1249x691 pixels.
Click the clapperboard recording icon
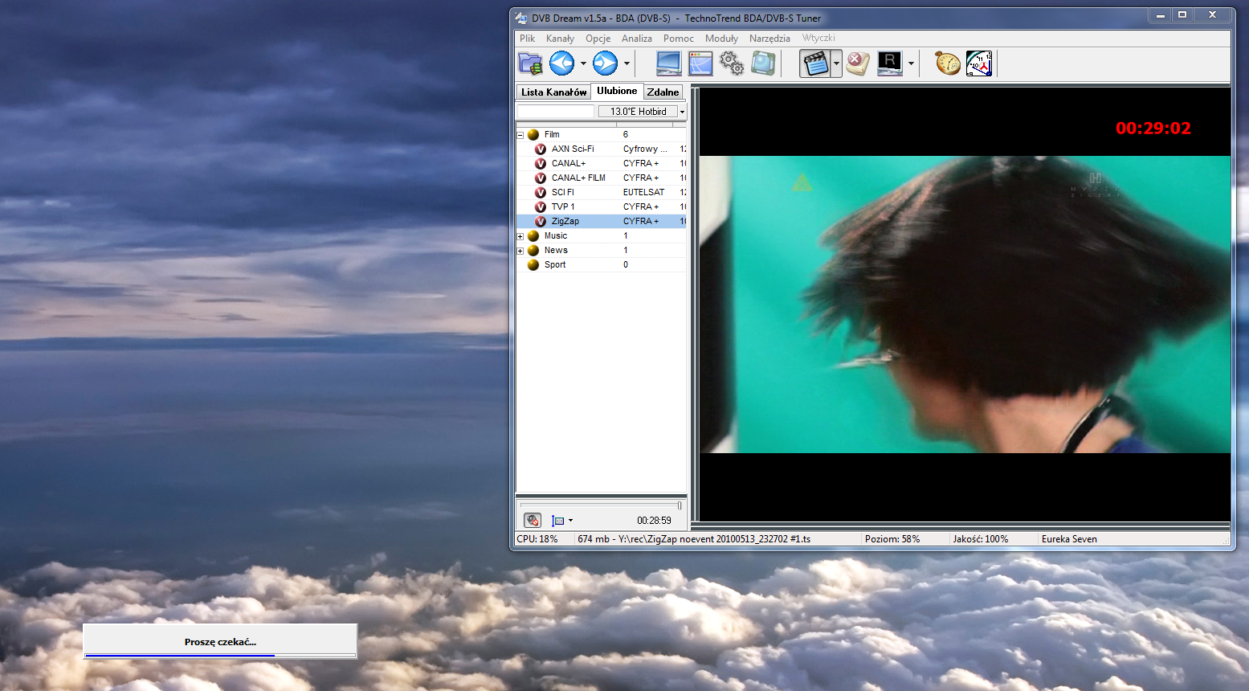[815, 63]
